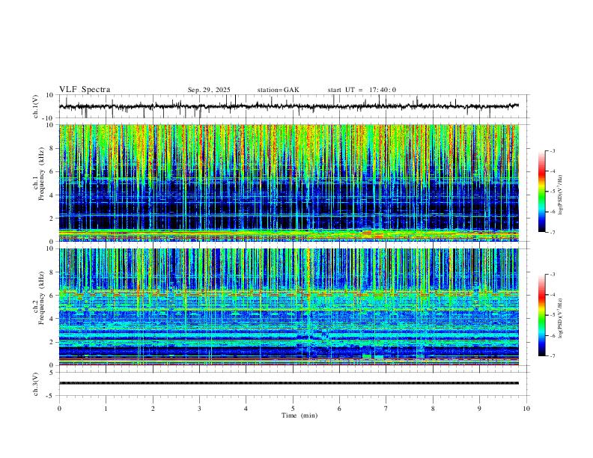The image size is (593, 458).
Task: Click time axis tick label "7"
Action: (386, 409)
